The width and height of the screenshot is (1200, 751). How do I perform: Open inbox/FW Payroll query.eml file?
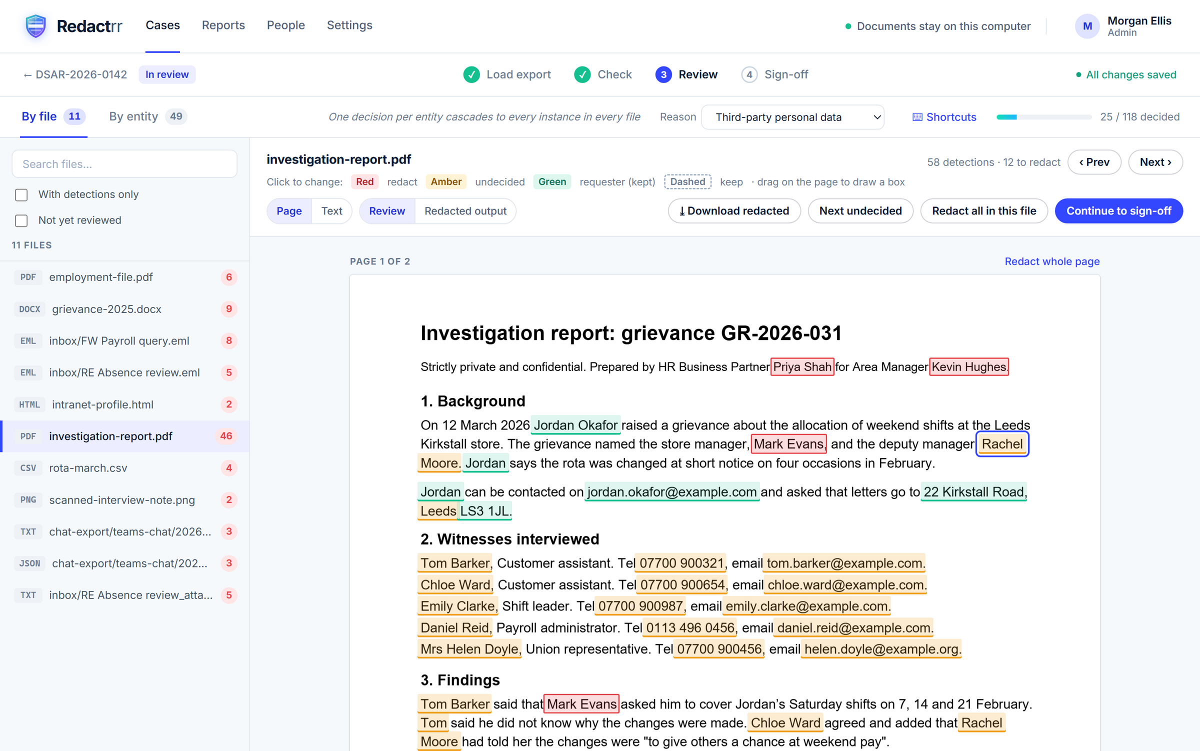(x=125, y=341)
